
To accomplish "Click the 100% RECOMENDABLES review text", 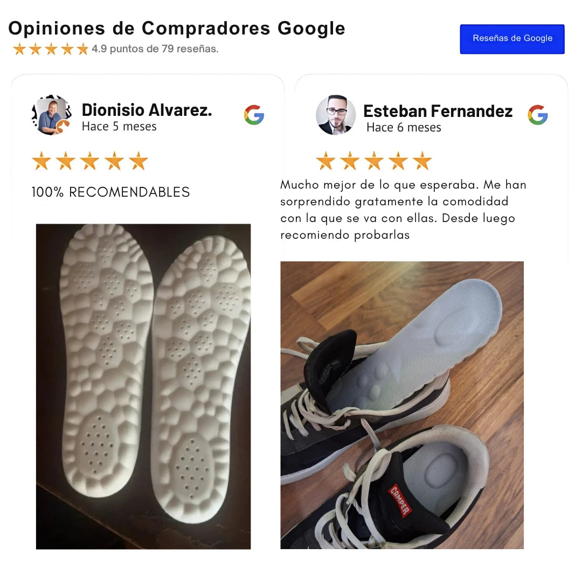I will pyautogui.click(x=110, y=192).
